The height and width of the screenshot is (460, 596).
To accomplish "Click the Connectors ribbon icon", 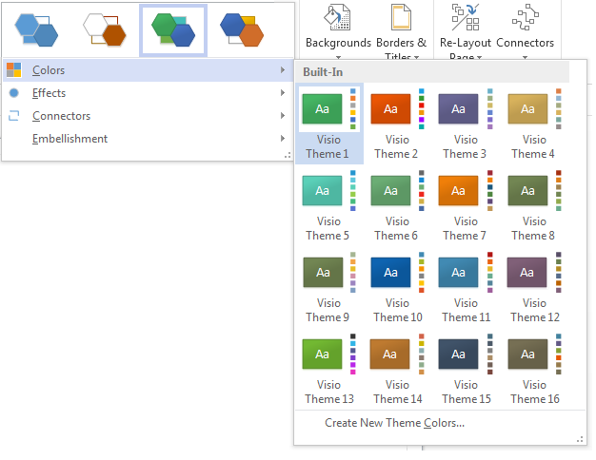I will [525, 17].
